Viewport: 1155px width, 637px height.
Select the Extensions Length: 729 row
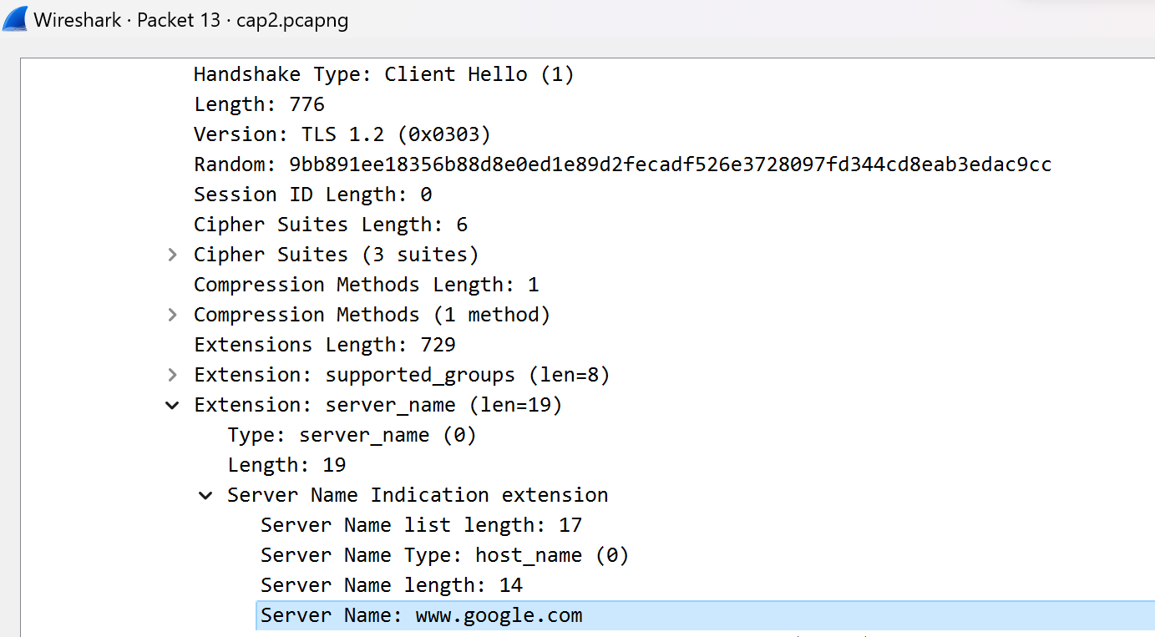click(x=324, y=345)
